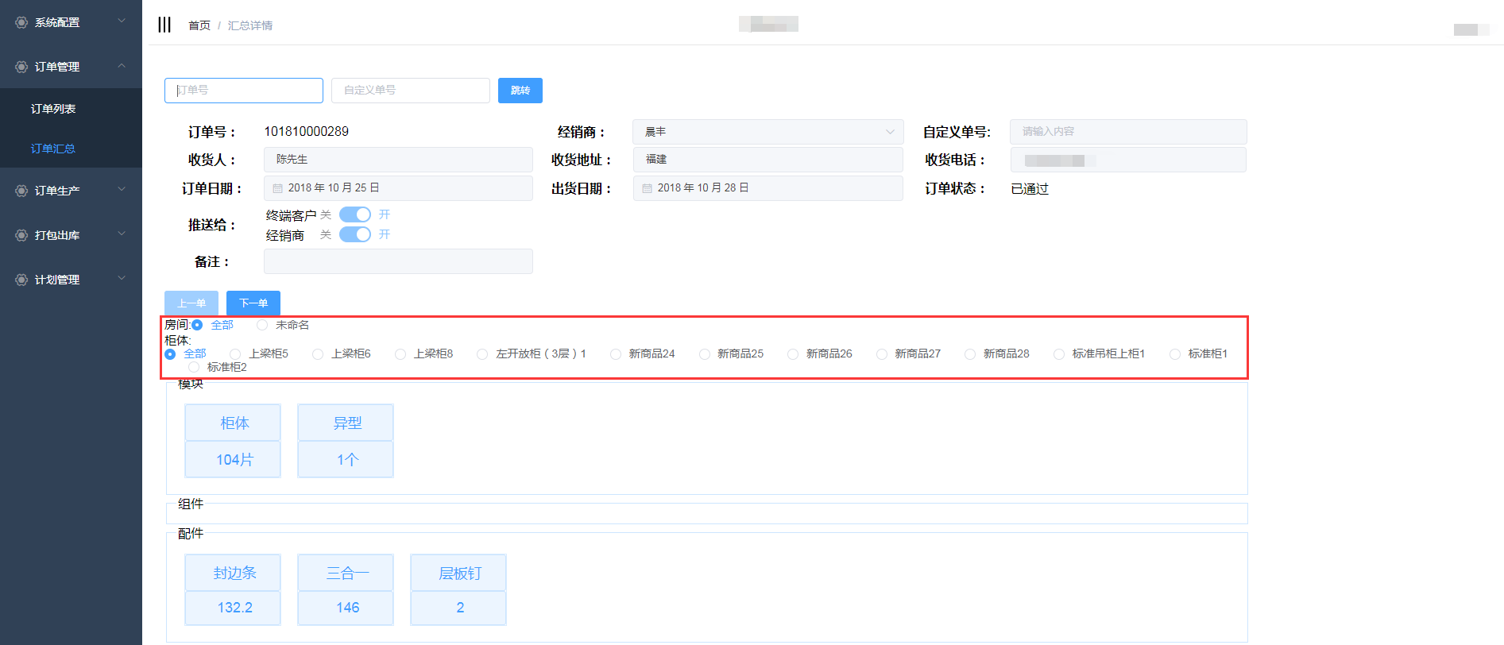Click the 订单生产 sidebar icon
This screenshot has width=1504, height=645.
[x=21, y=191]
